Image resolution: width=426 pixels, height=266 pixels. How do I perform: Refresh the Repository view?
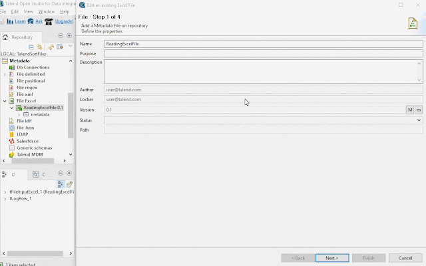51,47
